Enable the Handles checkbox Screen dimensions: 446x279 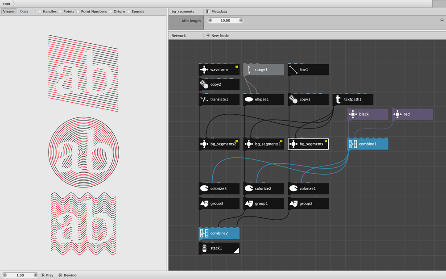pos(40,12)
